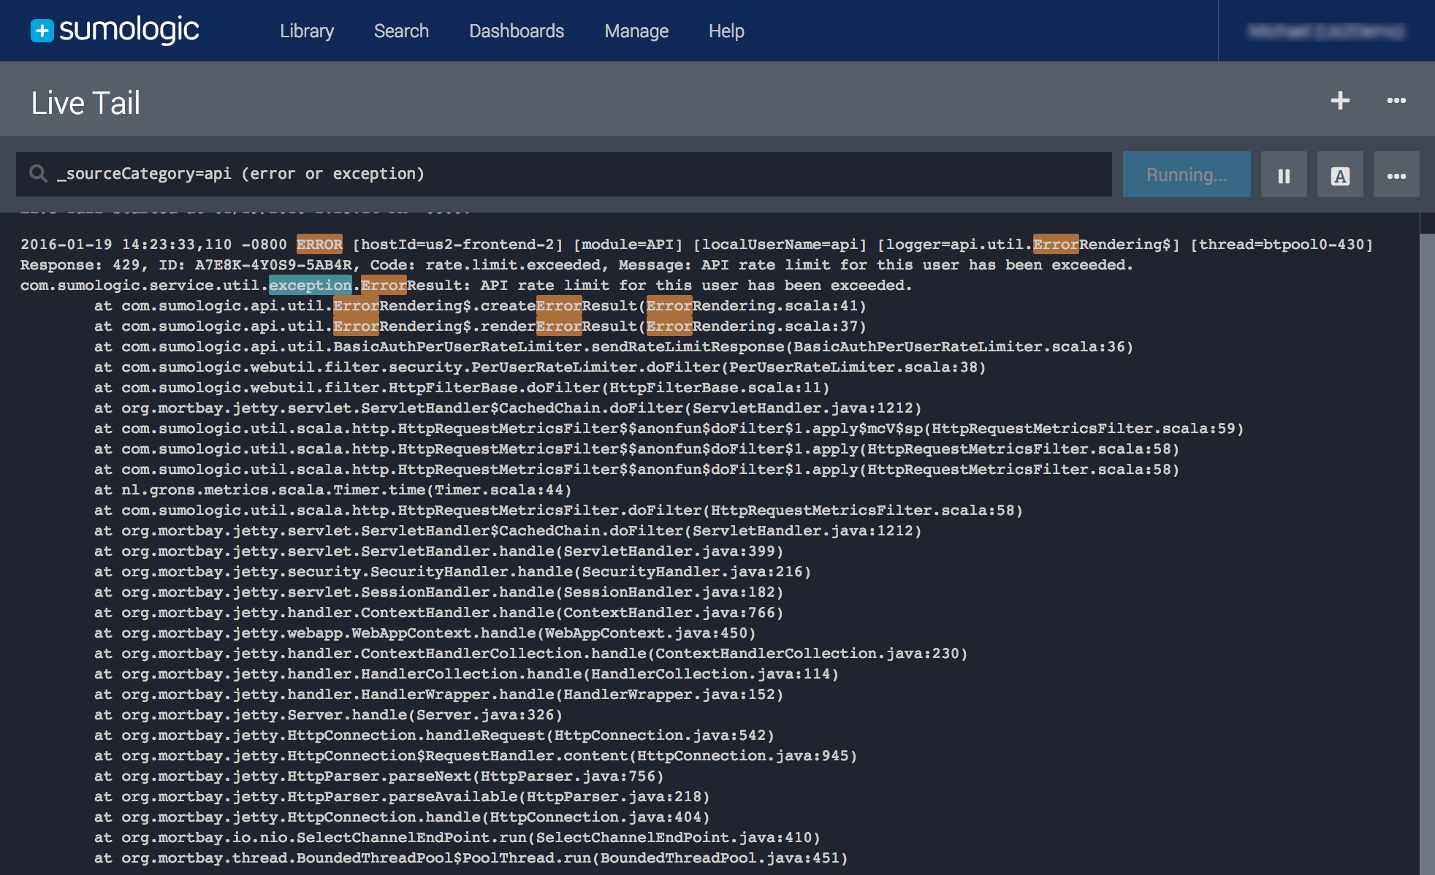Image resolution: width=1435 pixels, height=875 pixels.
Task: Add a new Live Tail tab with plus icon
Action: pyautogui.click(x=1339, y=101)
